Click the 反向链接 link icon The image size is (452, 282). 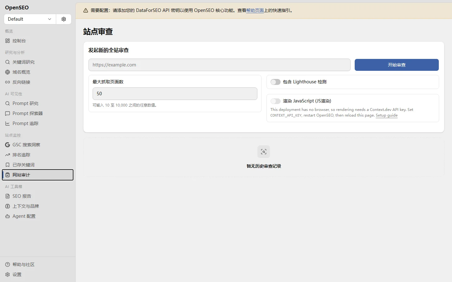[x=8, y=82]
